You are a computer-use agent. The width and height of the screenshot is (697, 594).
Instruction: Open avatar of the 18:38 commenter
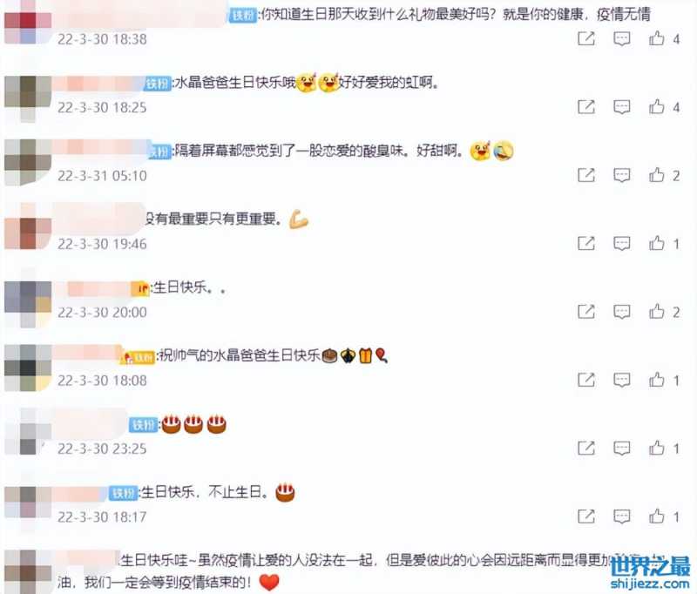pos(28,23)
